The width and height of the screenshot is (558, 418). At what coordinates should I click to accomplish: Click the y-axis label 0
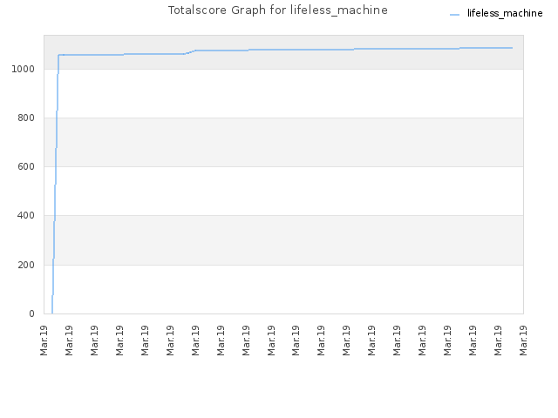tap(31, 313)
